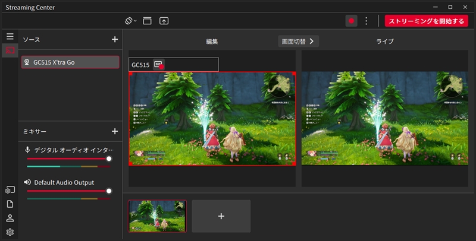Maximize the Streaming Center window

click(x=450, y=7)
